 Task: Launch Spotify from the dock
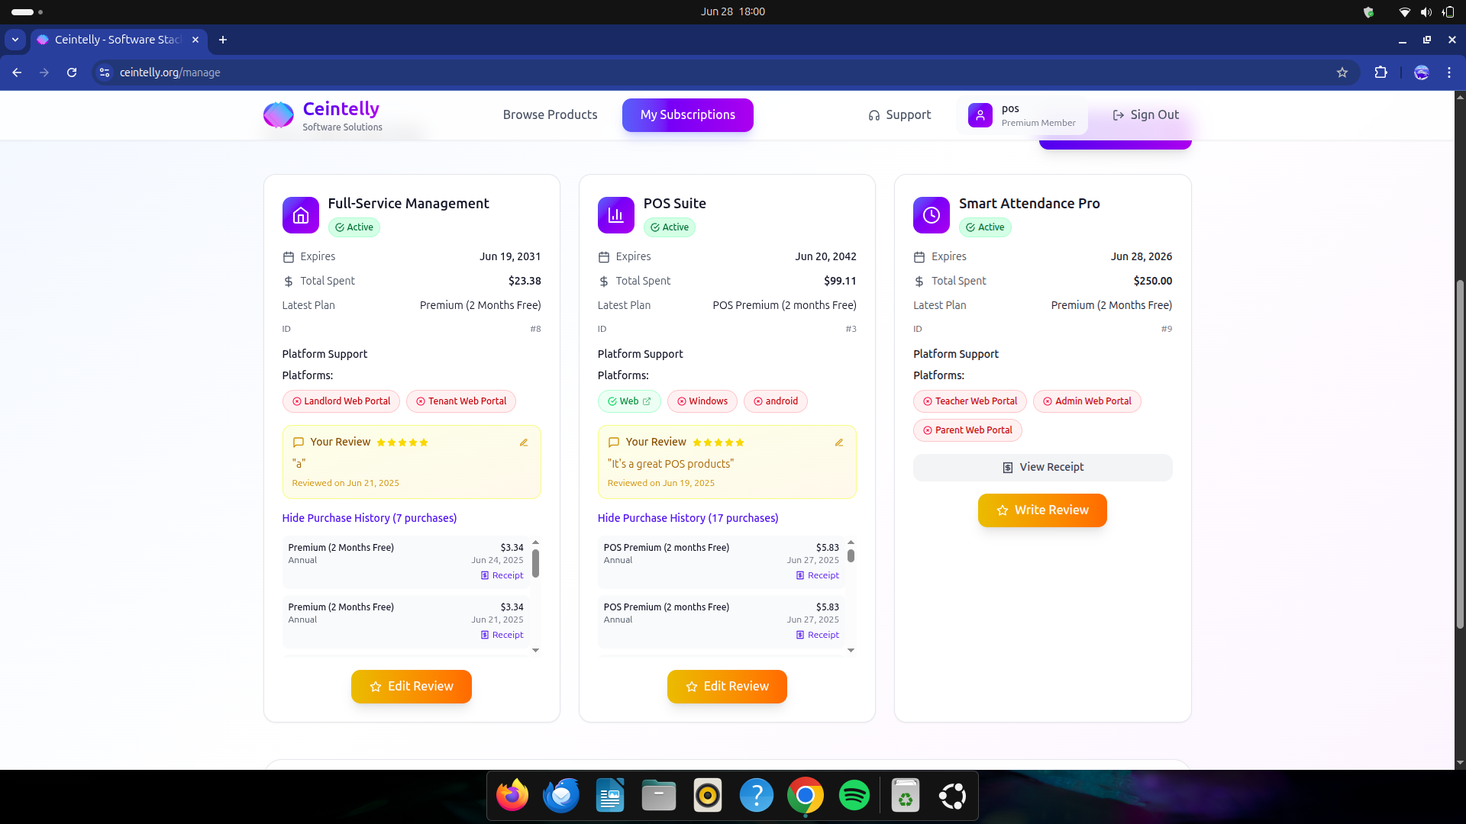click(854, 796)
